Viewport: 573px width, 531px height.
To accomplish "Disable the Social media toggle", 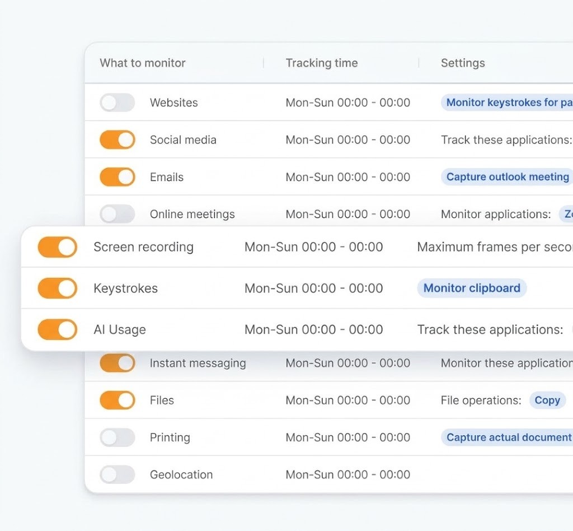I will click(118, 139).
